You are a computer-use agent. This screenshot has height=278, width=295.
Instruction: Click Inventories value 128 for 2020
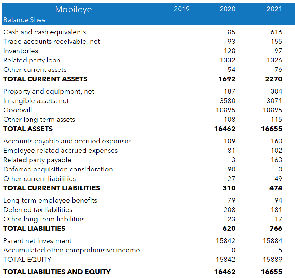click(x=229, y=51)
